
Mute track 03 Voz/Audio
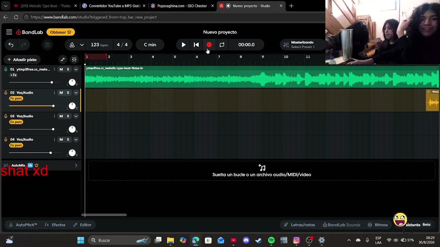(61, 116)
